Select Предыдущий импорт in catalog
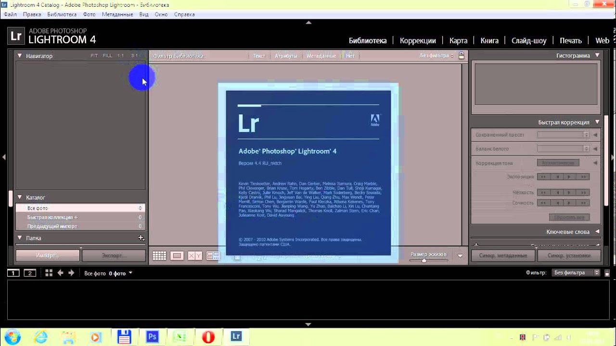The height and width of the screenshot is (346, 616). (80, 226)
